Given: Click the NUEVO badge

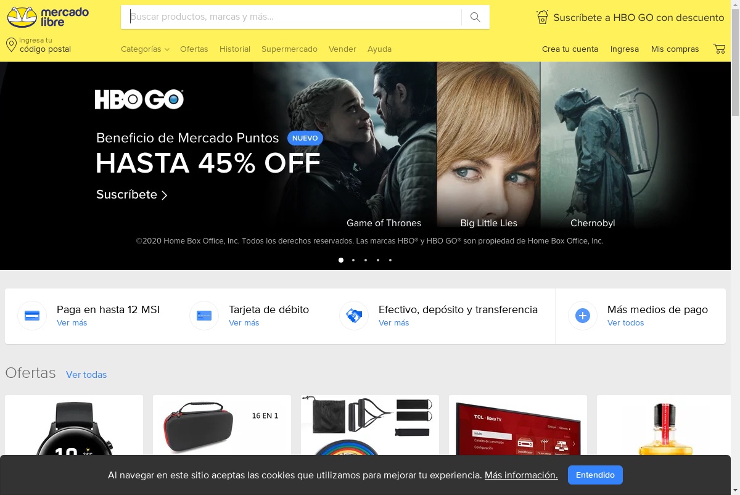Looking at the screenshot, I should click(x=305, y=138).
